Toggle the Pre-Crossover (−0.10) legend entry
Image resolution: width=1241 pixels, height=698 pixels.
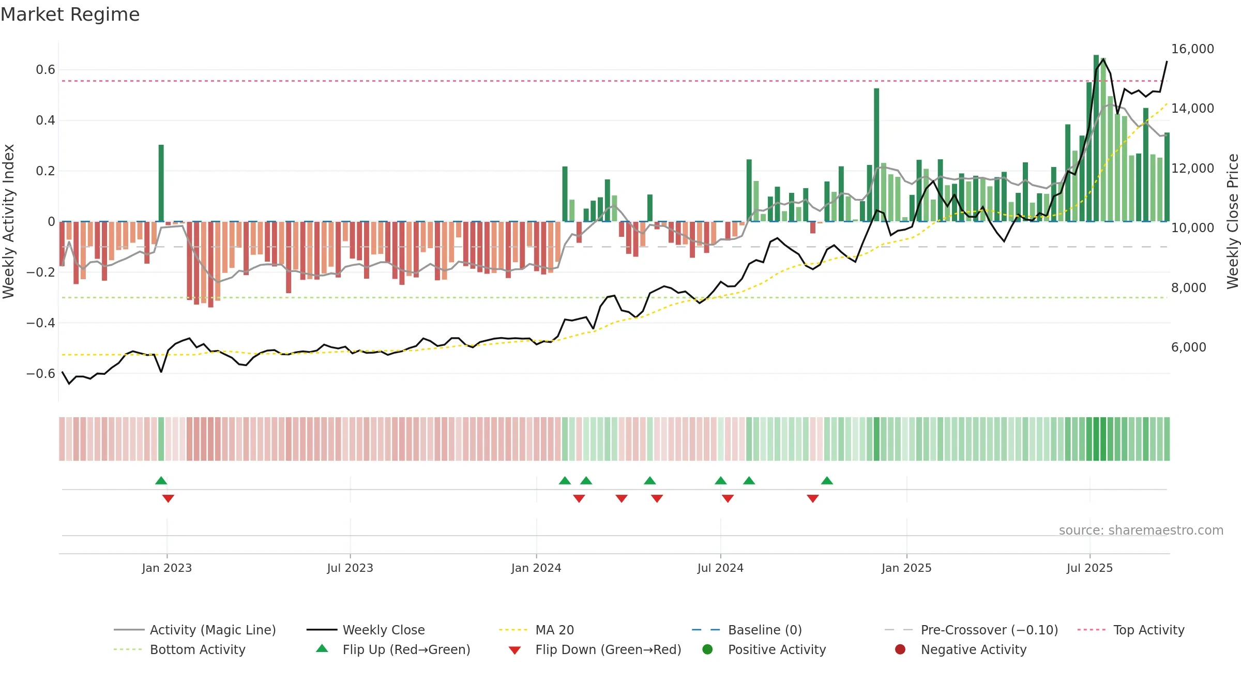(971, 630)
